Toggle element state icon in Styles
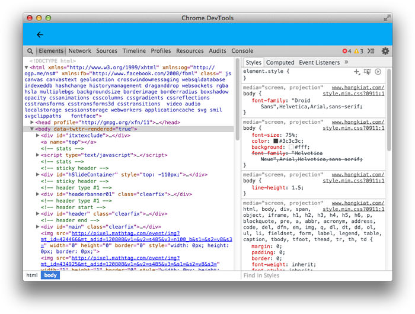 pyautogui.click(x=367, y=72)
